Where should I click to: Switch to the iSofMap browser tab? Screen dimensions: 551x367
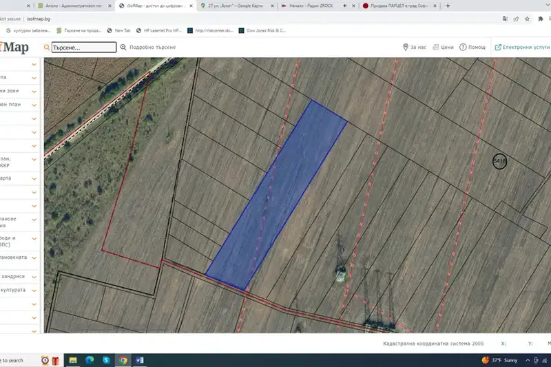pyautogui.click(x=154, y=6)
